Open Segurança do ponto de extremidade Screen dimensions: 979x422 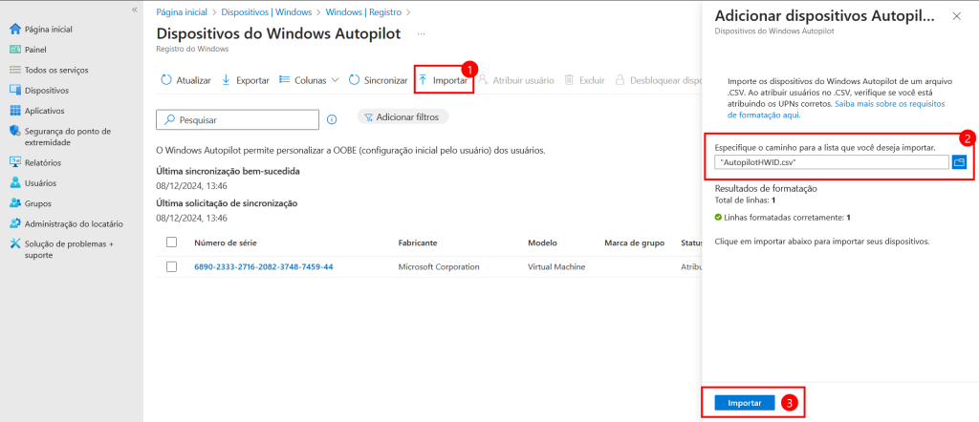[x=60, y=137]
